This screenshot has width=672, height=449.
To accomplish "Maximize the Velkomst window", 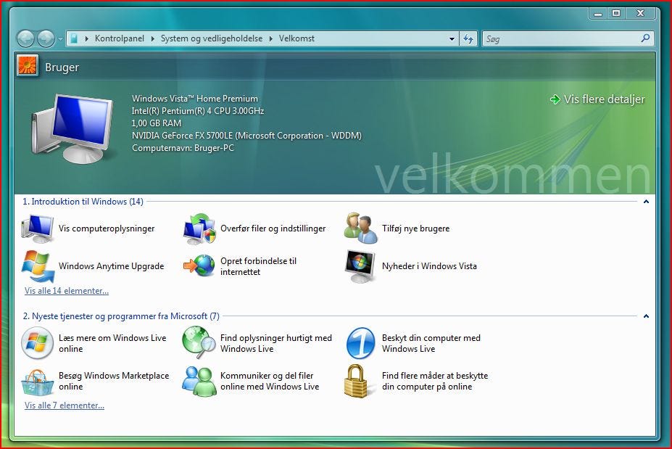I will coord(616,14).
